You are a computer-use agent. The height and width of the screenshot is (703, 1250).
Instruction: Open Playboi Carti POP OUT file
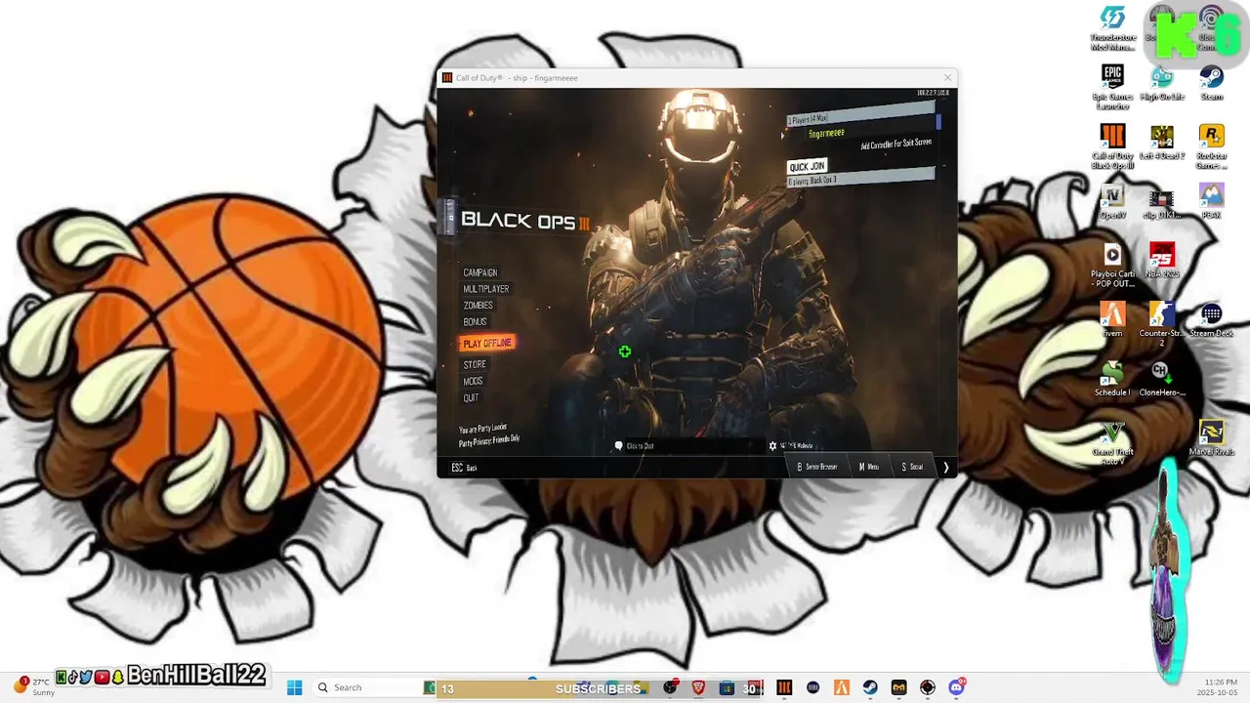1112,265
